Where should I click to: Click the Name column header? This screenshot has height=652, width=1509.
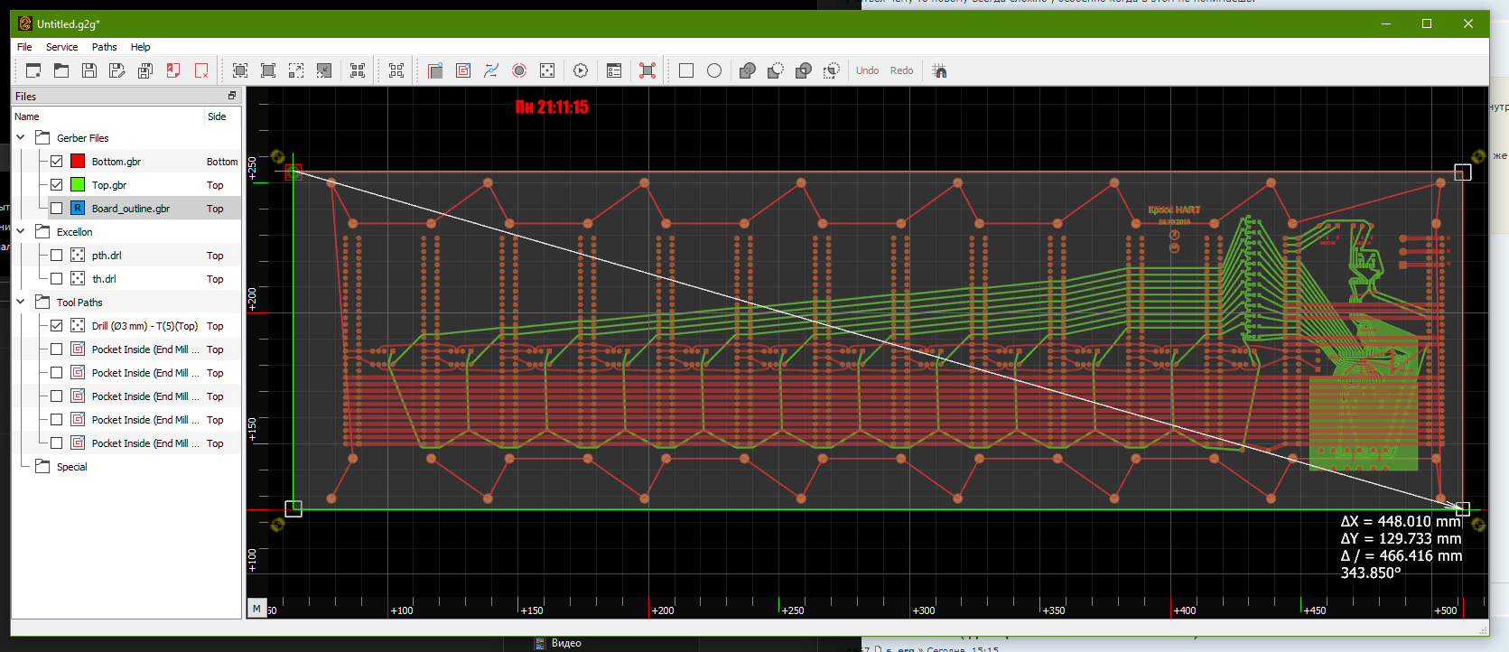[x=108, y=116]
